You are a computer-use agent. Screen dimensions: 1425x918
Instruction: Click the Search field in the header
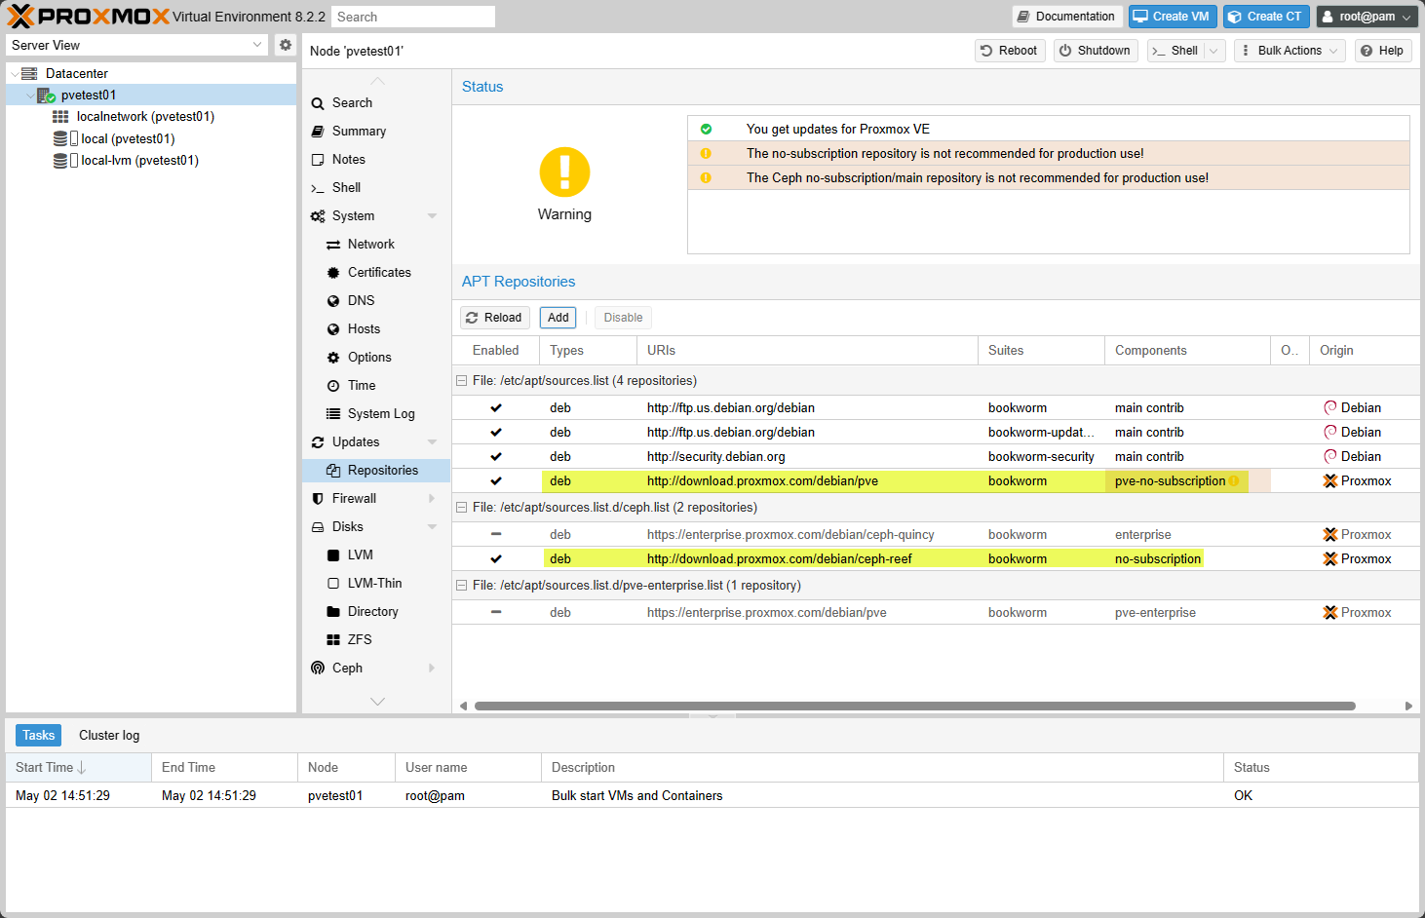[412, 17]
